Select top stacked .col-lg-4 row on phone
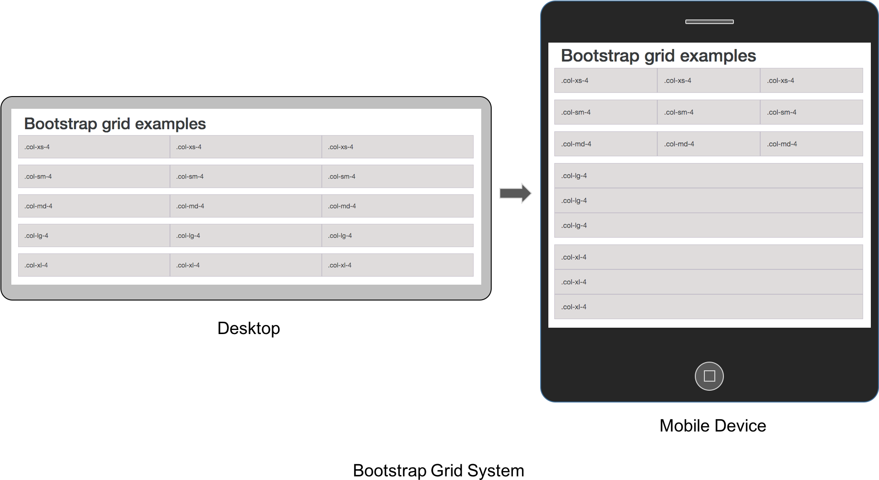Image resolution: width=879 pixels, height=480 pixels. (708, 176)
